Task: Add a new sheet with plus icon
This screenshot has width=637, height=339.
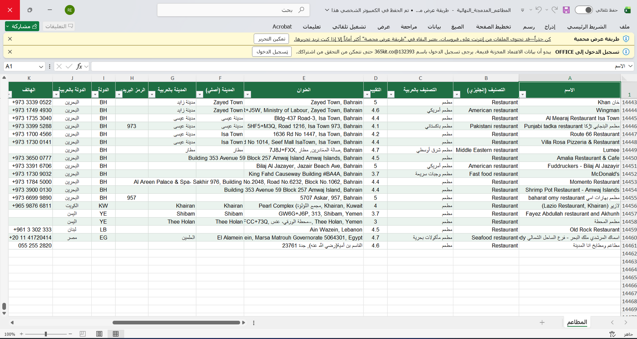Action: [x=542, y=322]
